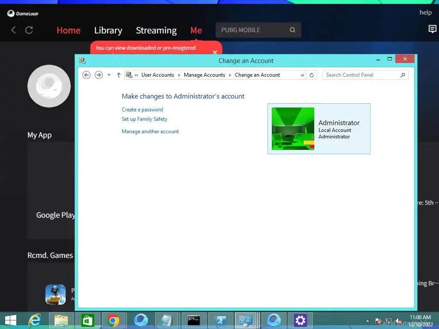Click the Action Center flag tray icon
The height and width of the screenshot is (329, 439).
(378, 321)
